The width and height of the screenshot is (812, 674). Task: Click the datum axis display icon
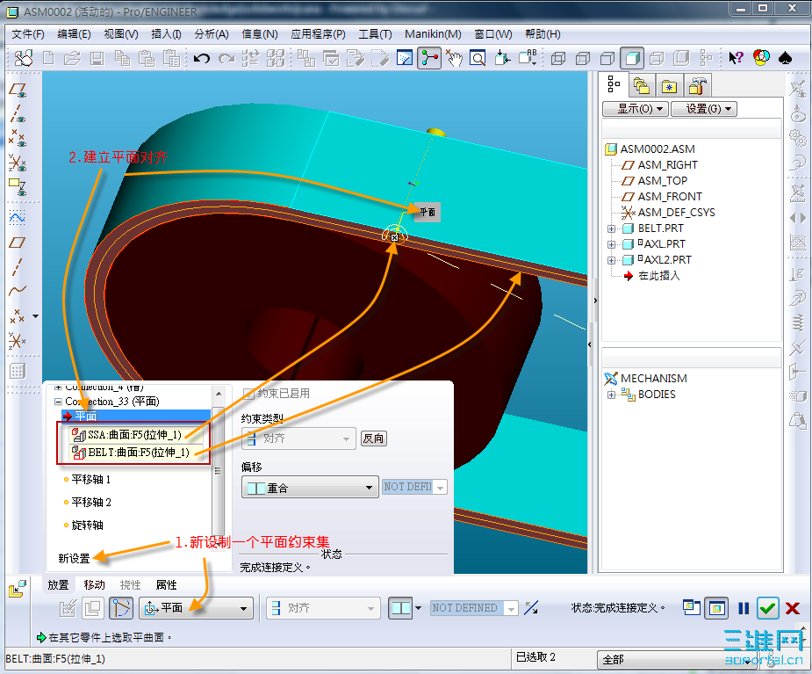18,114
